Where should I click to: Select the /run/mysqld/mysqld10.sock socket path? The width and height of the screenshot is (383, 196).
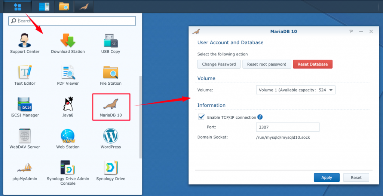283,137
